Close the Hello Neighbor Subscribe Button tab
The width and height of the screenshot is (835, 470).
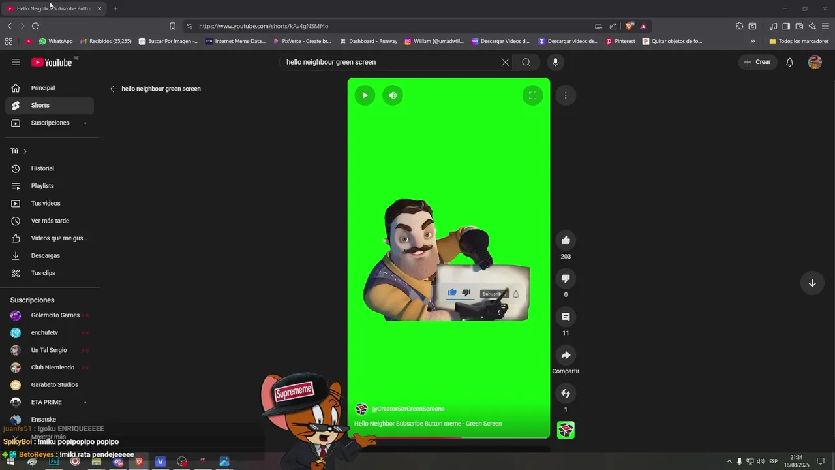click(x=99, y=8)
